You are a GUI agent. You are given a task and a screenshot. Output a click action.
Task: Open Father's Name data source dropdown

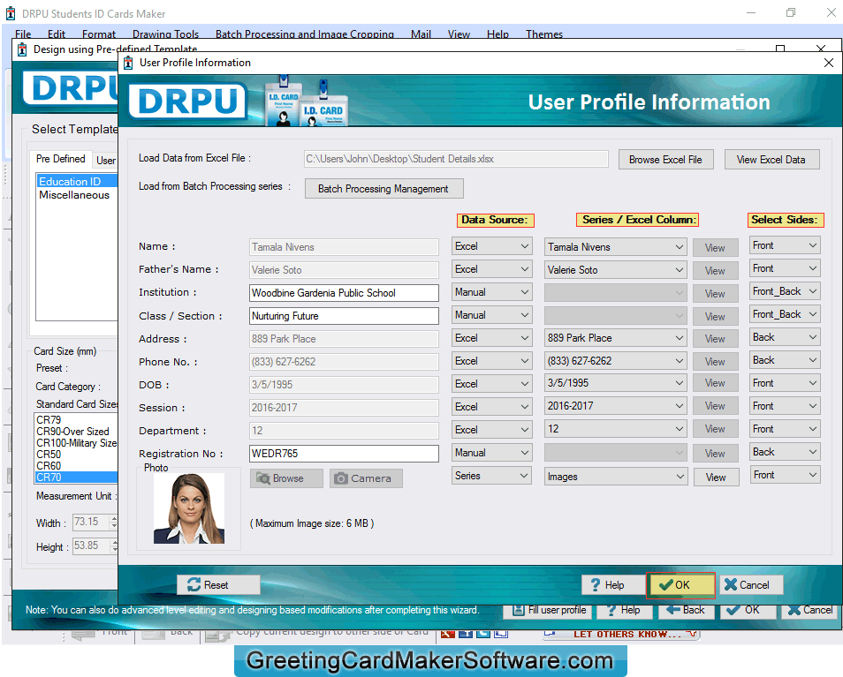491,269
